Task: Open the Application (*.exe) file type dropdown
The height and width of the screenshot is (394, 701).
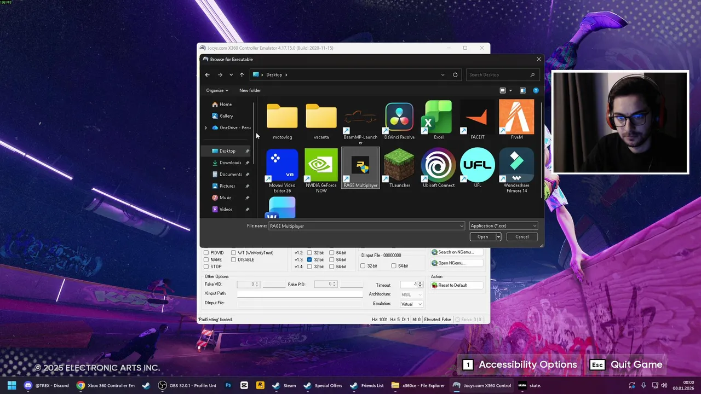Action: click(503, 226)
